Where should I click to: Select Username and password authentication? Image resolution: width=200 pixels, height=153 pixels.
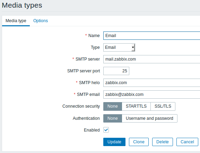coord(149,118)
